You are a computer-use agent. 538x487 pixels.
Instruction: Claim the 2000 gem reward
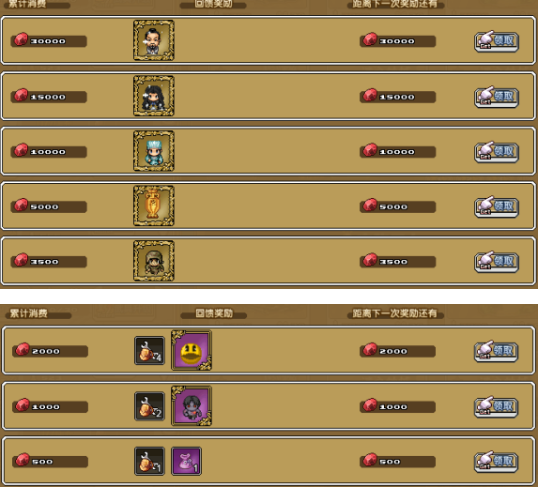coord(496,351)
